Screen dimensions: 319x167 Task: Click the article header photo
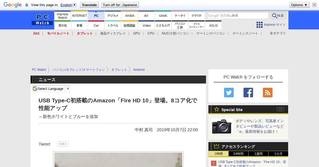118,160
